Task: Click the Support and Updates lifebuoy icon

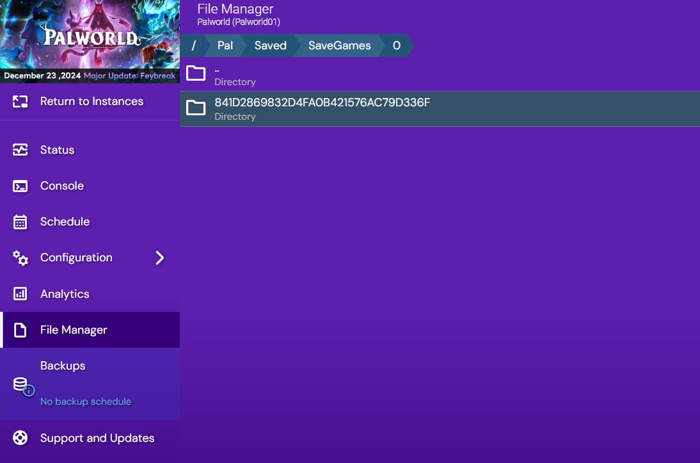Action: pos(20,438)
